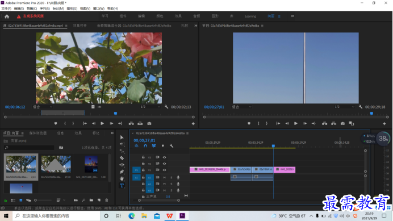This screenshot has height=221, width=393.
Task: Open Source monitor playback resolution 1/2 dropdown
Action: (x=150, y=107)
